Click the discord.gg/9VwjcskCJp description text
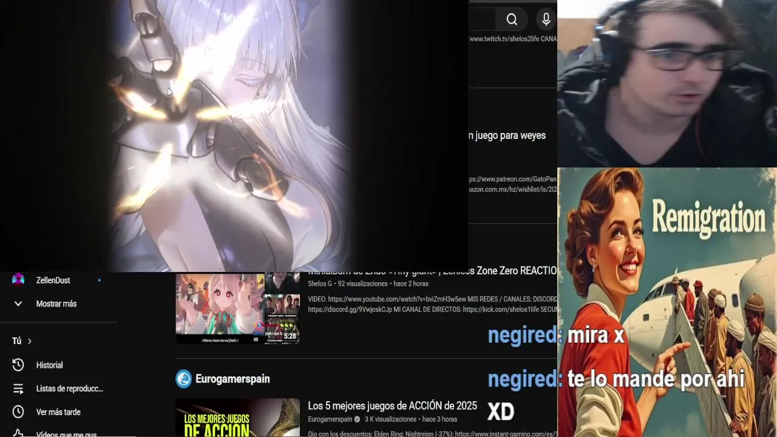The width and height of the screenshot is (777, 437). pos(349,310)
